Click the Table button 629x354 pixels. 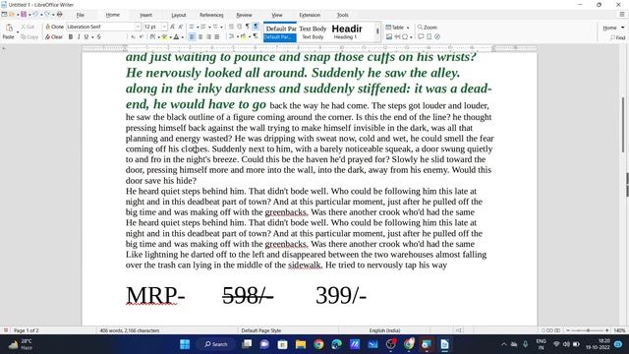click(x=395, y=28)
